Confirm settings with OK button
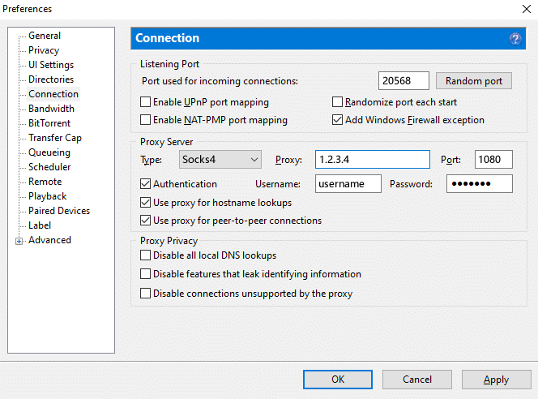The height and width of the screenshot is (399, 538). coord(338,380)
